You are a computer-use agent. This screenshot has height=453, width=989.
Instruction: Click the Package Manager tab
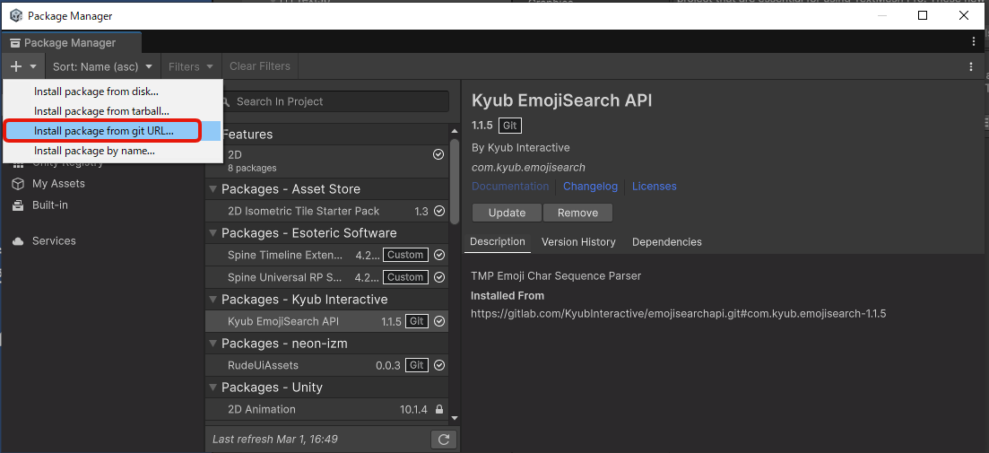[71, 43]
